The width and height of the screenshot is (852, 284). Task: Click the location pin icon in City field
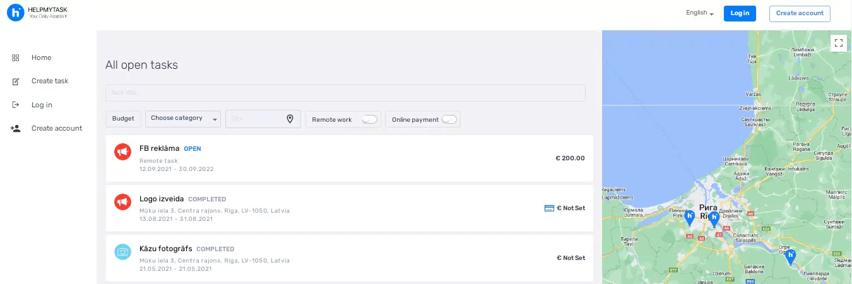(290, 119)
